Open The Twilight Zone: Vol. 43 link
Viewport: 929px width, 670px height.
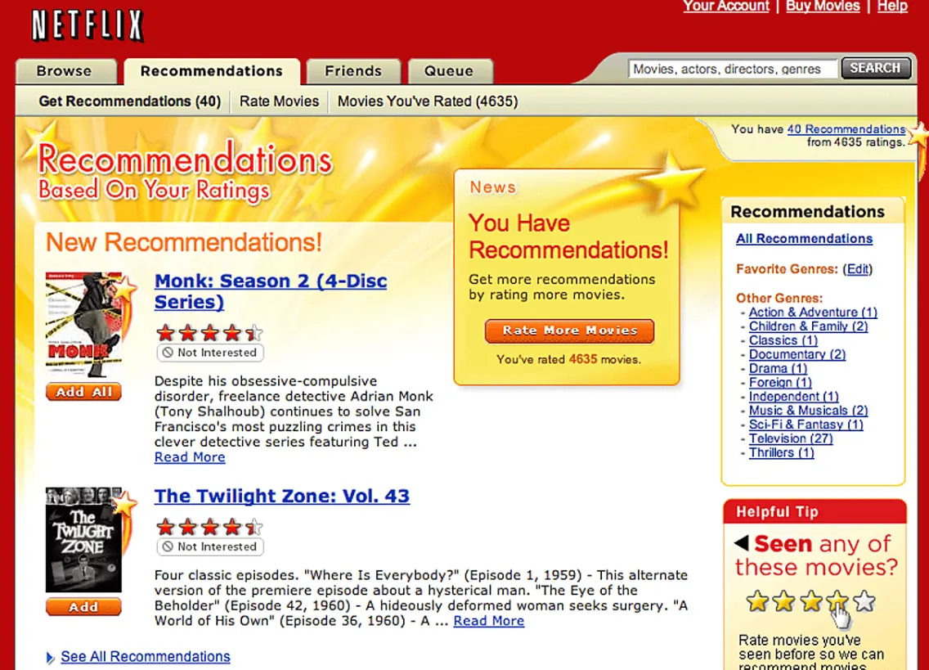pyautogui.click(x=282, y=496)
